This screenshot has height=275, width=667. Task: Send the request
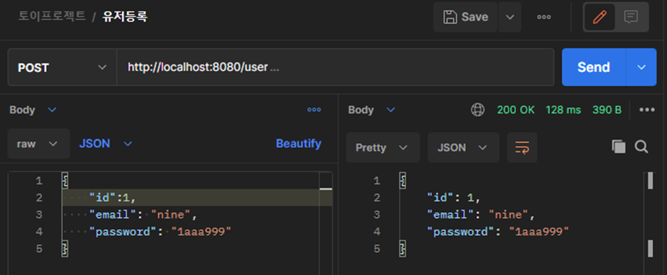point(593,67)
